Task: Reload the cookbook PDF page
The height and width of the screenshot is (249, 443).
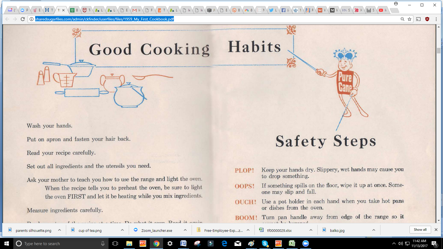Action: point(23,19)
